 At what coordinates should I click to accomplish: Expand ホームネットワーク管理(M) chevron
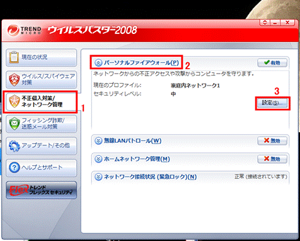point(98,159)
